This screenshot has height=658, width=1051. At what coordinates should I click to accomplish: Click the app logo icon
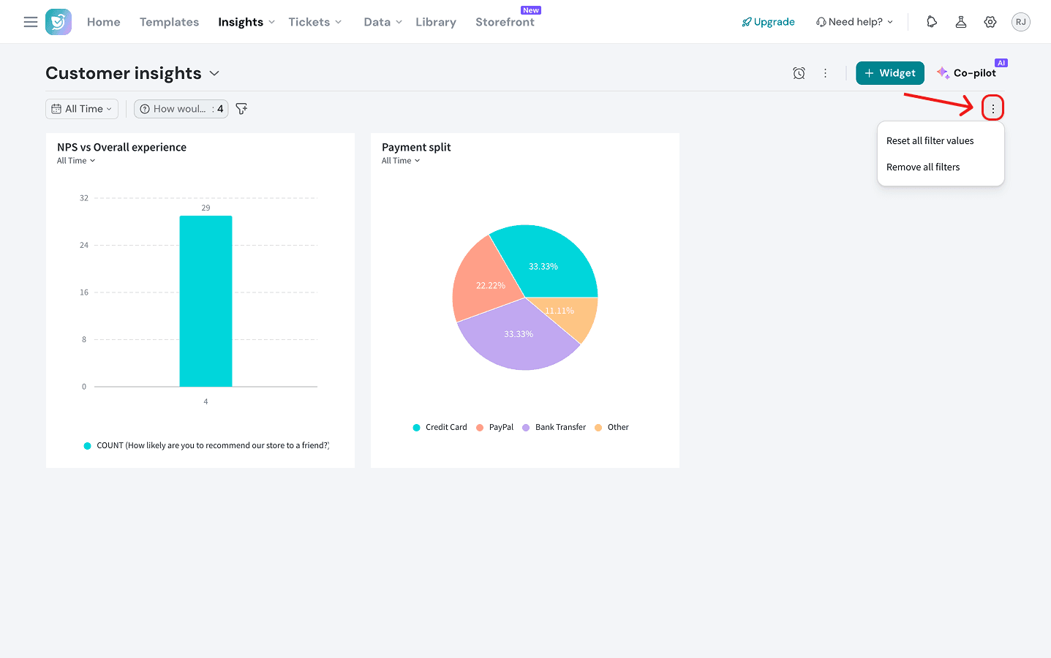pos(59,22)
